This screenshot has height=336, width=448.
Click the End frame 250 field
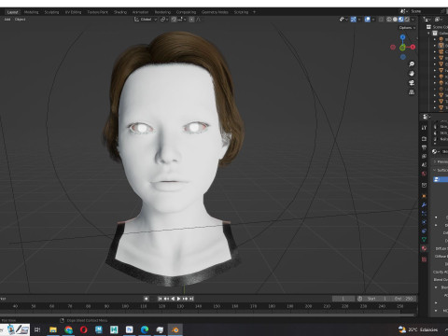[x=404, y=299]
